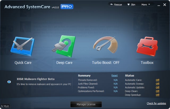Click the Turbo Boost speedometer icon

click(105, 45)
